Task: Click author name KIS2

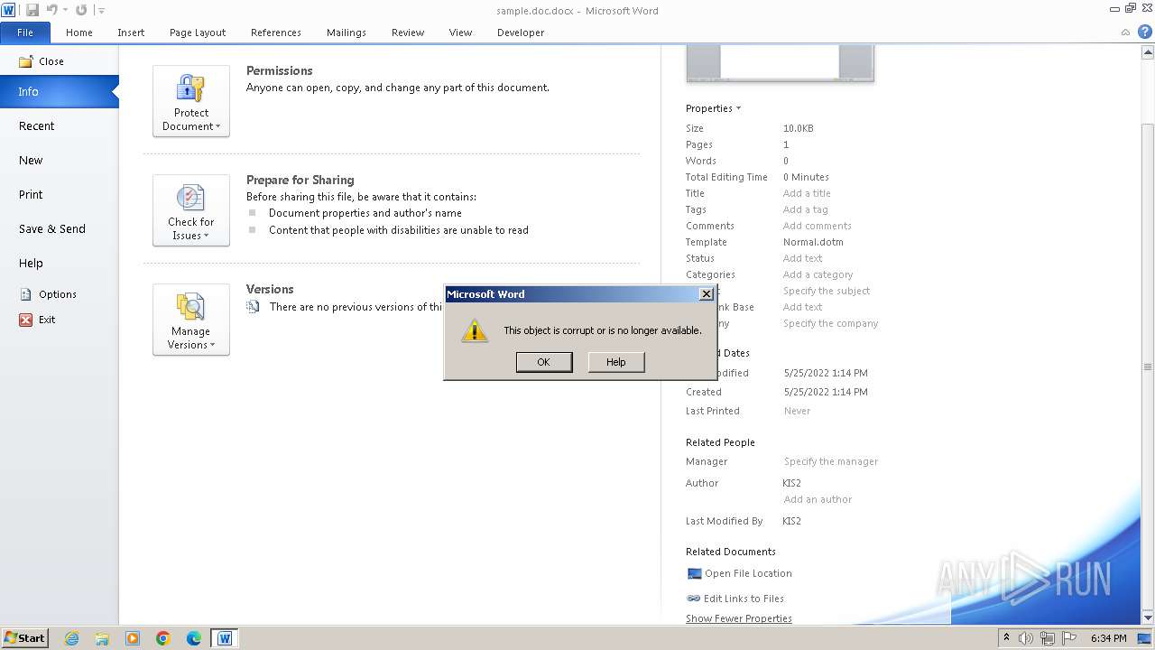Action: (792, 483)
